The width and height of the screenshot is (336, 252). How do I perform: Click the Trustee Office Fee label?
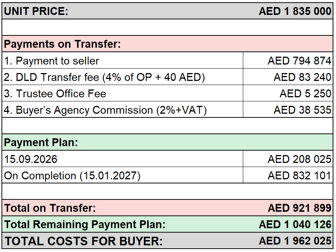coord(55,94)
